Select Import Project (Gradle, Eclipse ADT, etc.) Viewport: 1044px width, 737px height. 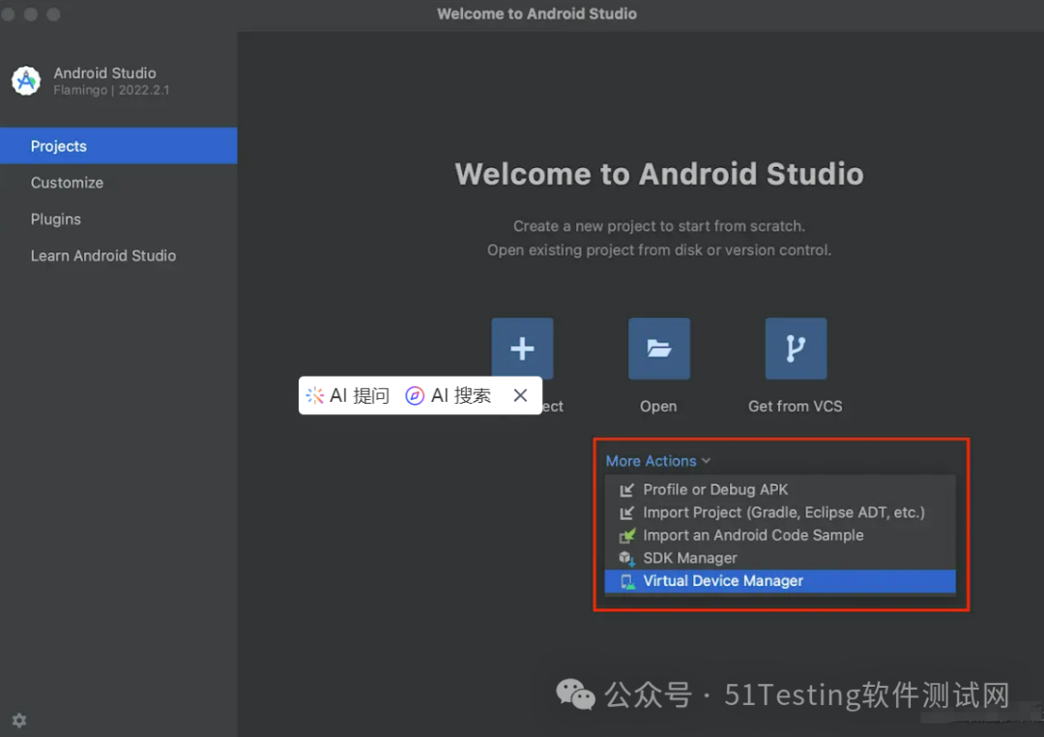point(780,512)
